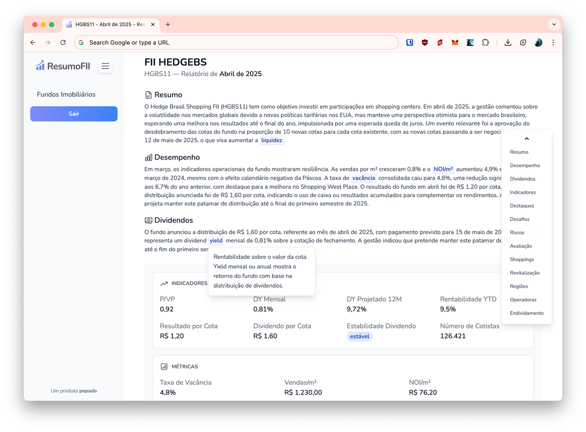Click the browser forward arrow

(48, 42)
